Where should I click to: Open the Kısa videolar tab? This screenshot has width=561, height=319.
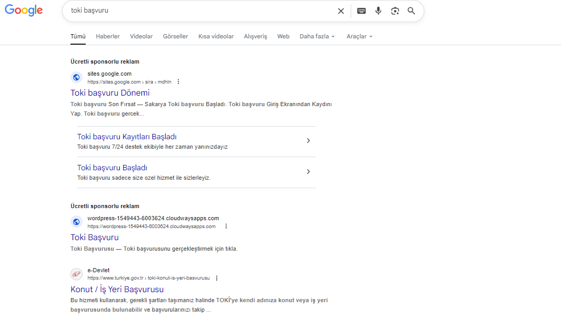pos(216,36)
